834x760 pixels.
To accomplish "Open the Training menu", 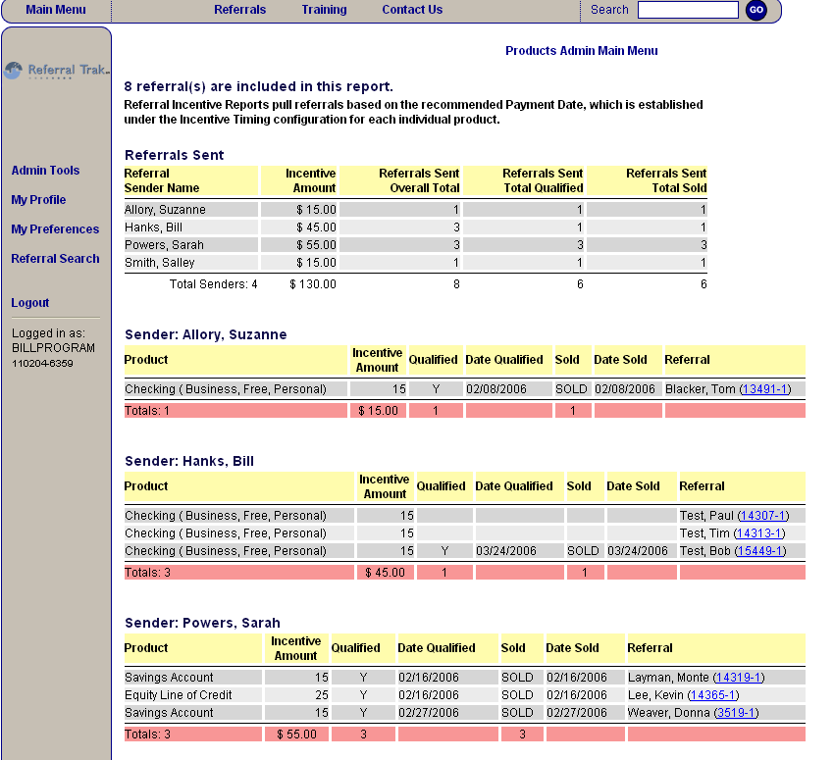I will 324,10.
